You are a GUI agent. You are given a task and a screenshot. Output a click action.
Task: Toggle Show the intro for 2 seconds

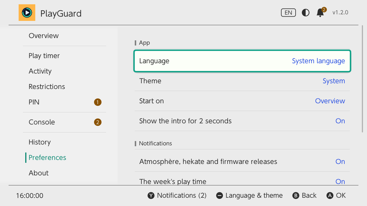(242, 121)
